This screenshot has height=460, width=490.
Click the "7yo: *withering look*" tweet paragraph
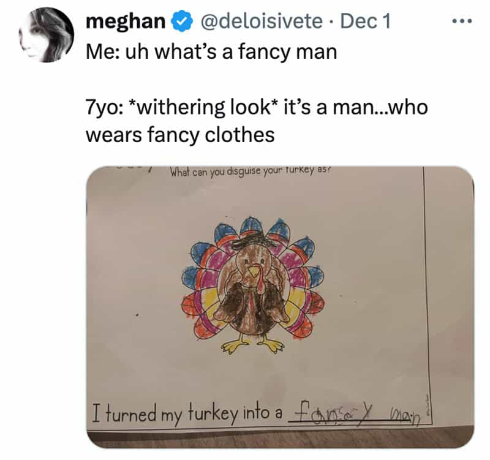click(x=257, y=108)
